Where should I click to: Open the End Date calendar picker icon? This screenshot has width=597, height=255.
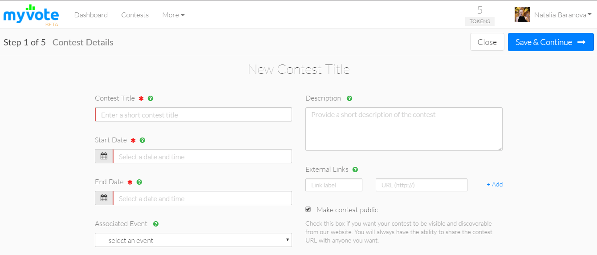[104, 198]
